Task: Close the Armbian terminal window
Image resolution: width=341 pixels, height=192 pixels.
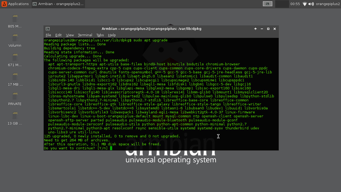Action: click(275, 29)
